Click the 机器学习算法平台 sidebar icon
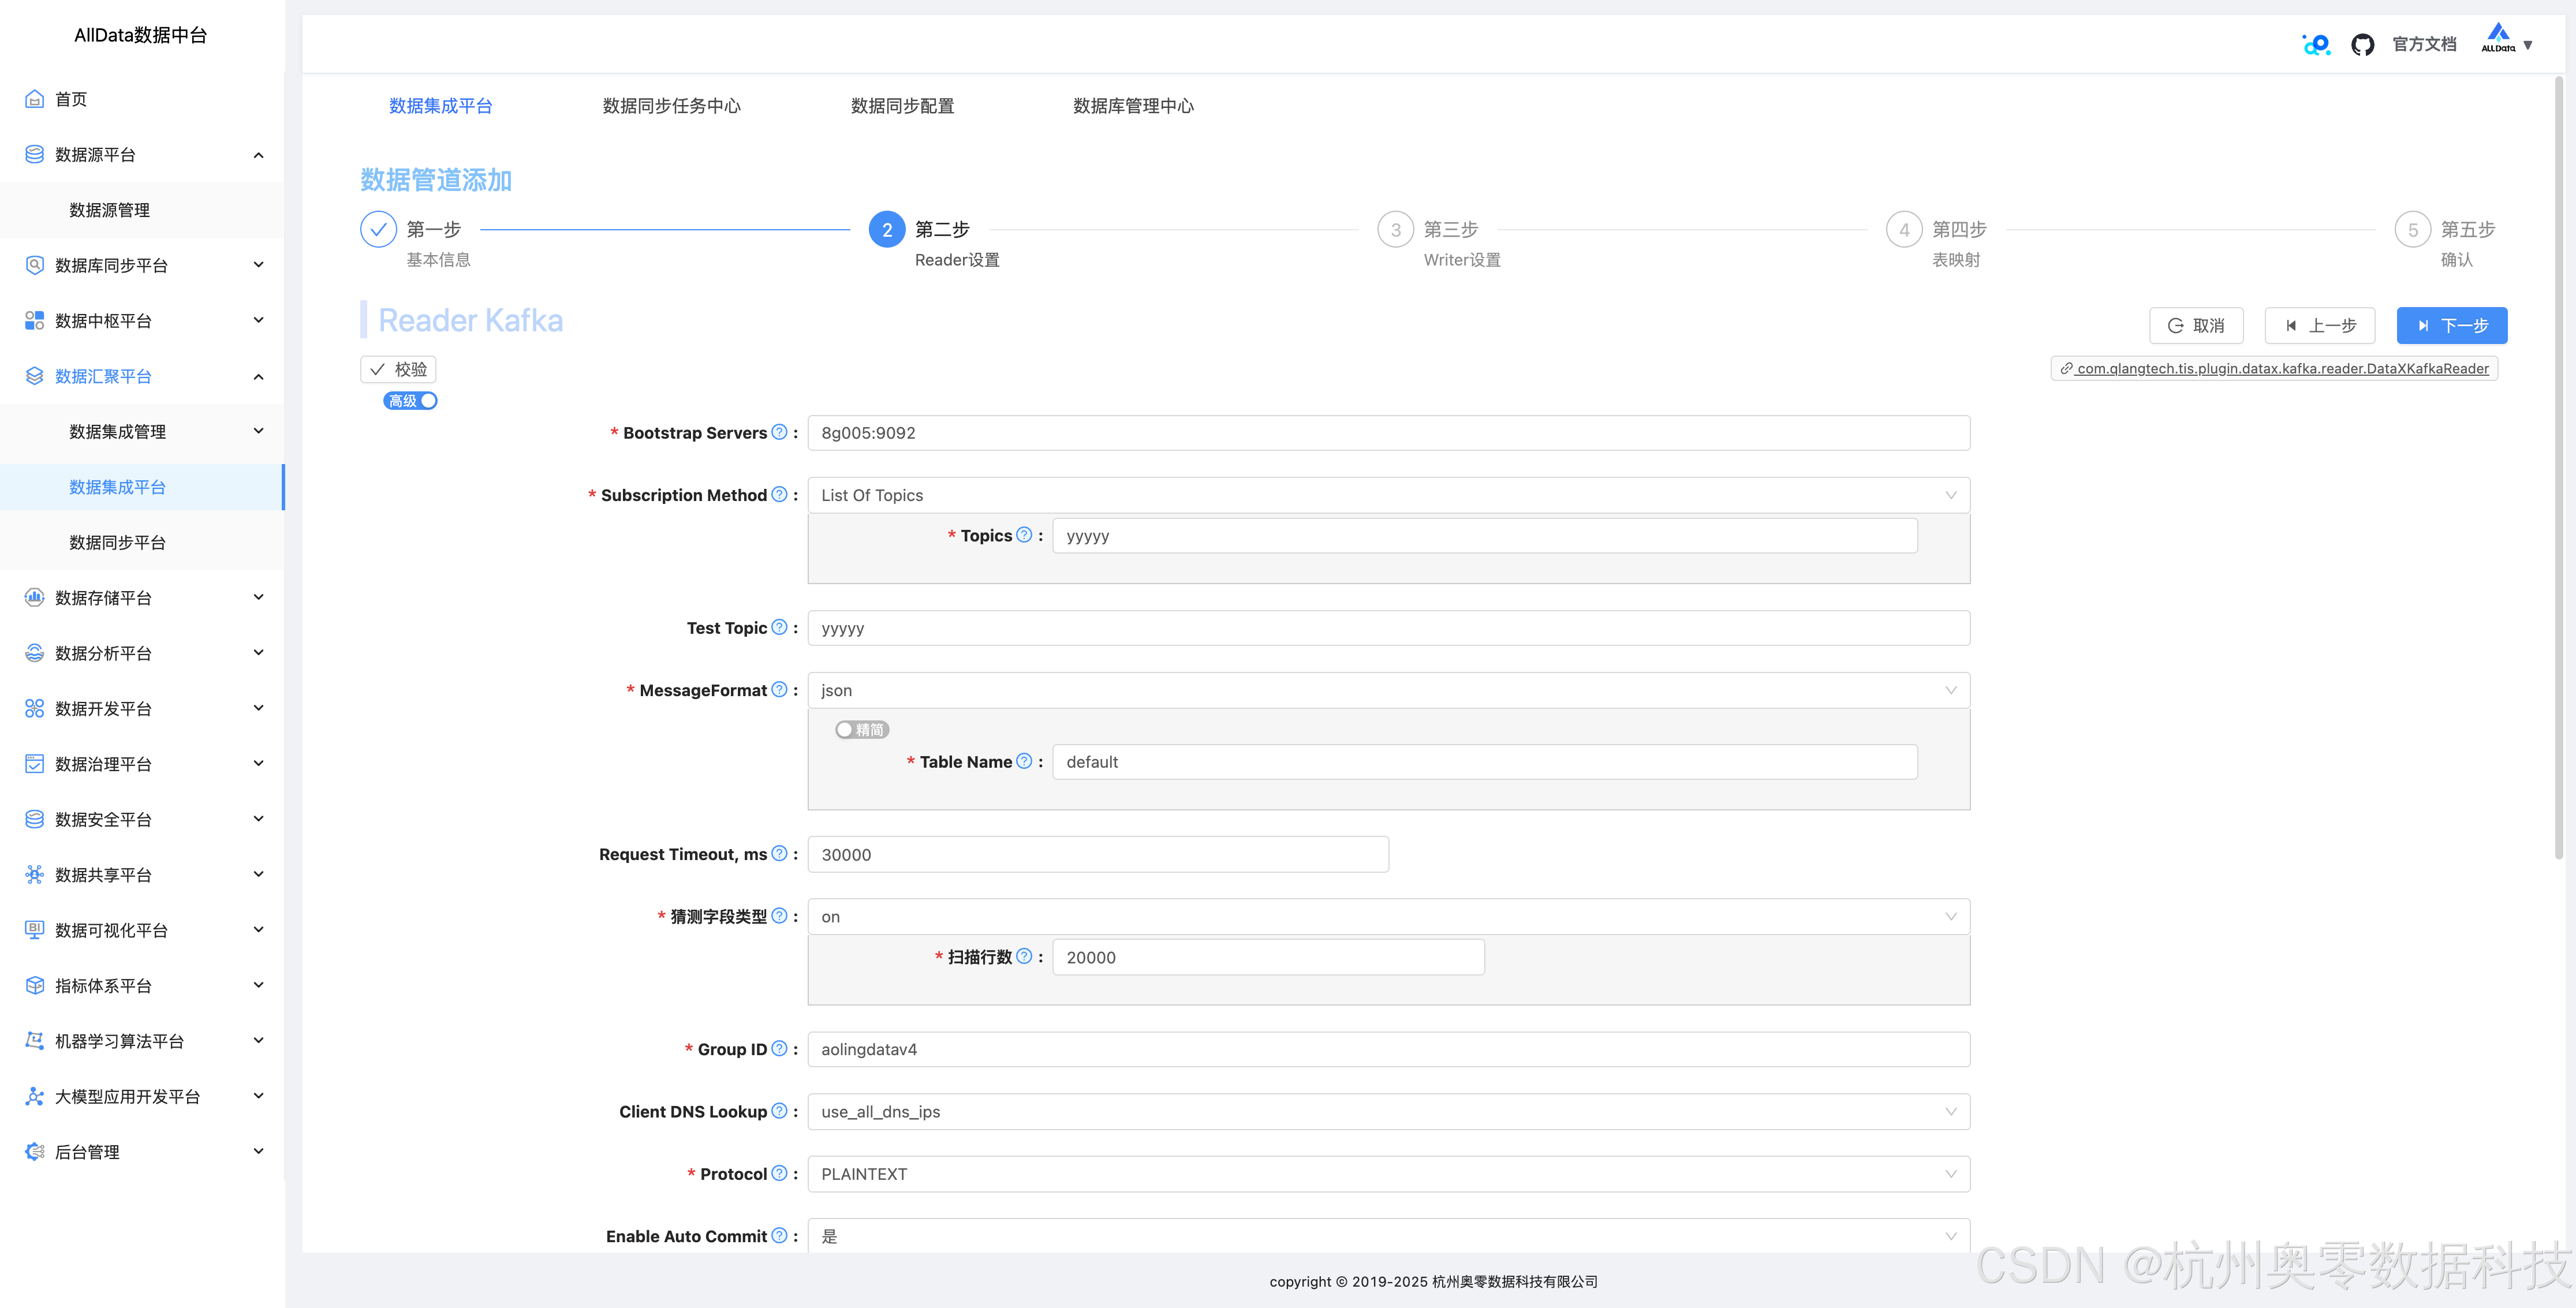The width and height of the screenshot is (2576, 1308). click(34, 1041)
